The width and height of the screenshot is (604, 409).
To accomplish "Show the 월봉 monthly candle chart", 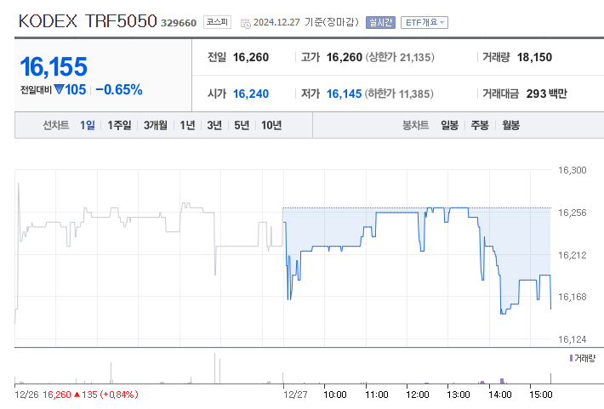I will [510, 125].
